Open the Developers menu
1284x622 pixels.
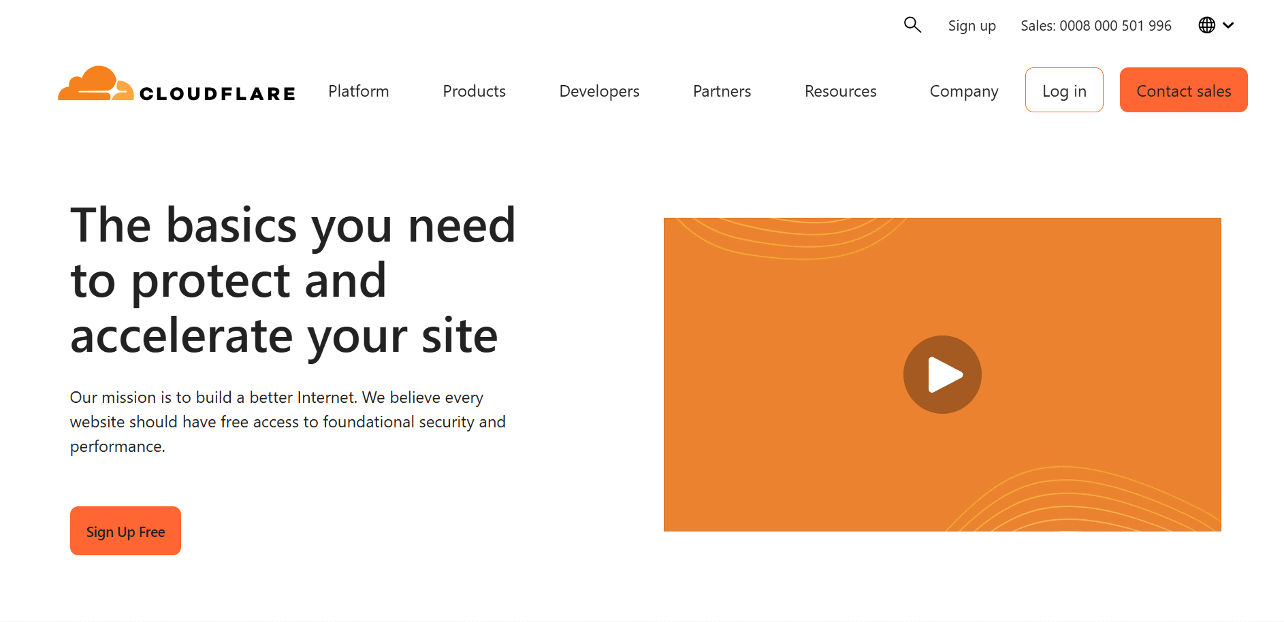point(599,91)
